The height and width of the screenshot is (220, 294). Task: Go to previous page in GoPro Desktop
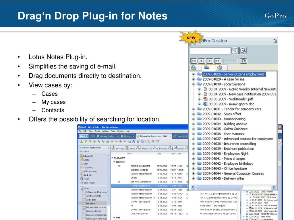(202, 61)
